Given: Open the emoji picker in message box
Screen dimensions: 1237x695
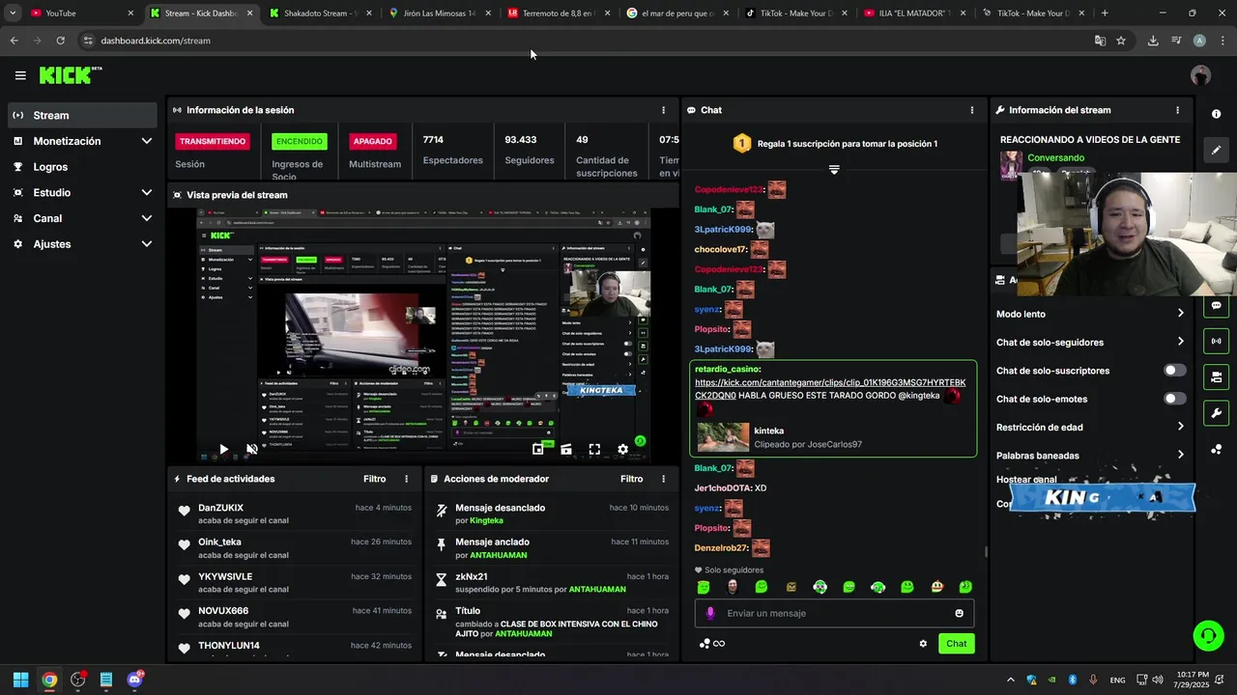Looking at the screenshot, I should 959,613.
